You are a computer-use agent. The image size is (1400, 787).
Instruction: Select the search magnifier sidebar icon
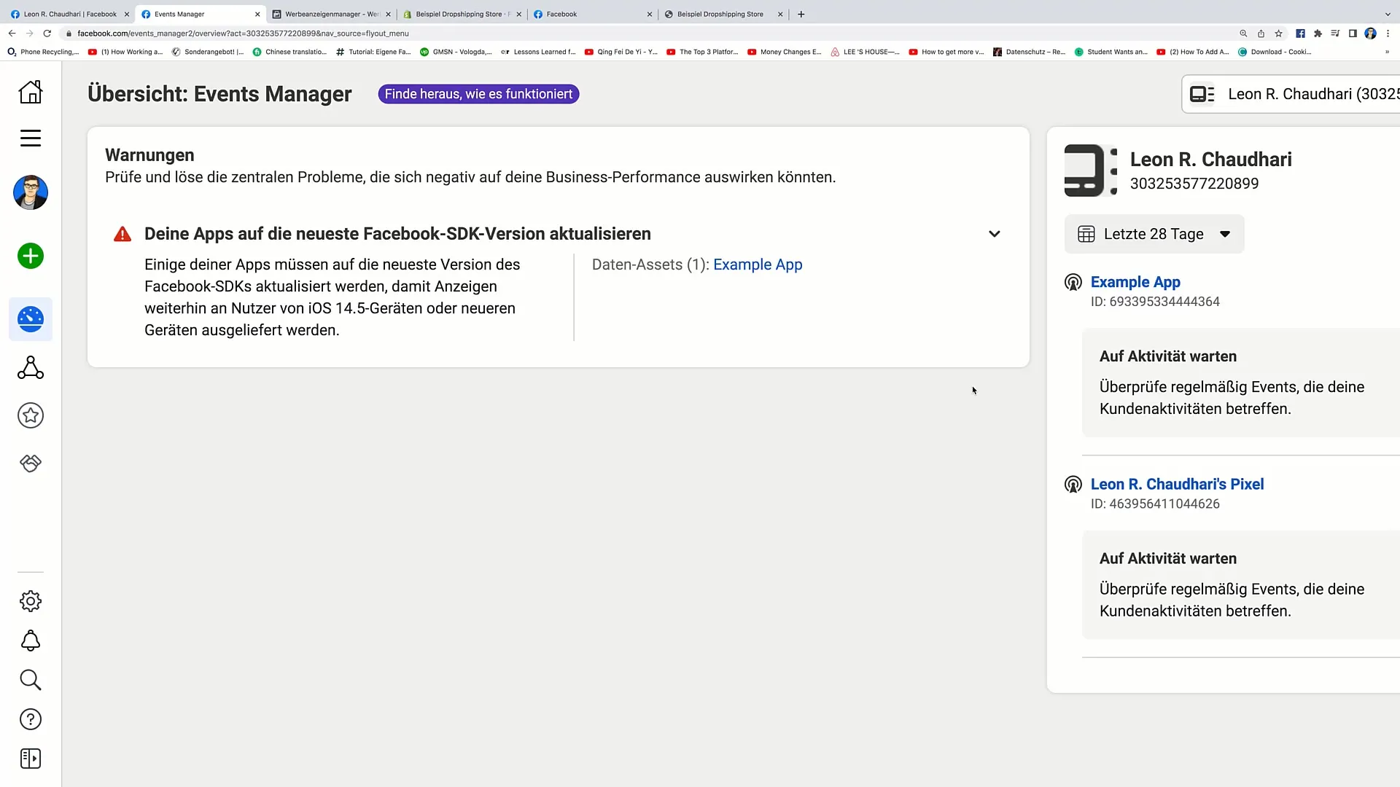(x=31, y=679)
